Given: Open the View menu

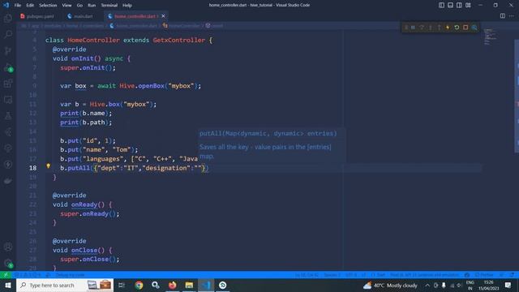Looking at the screenshot, I should (x=66, y=6).
